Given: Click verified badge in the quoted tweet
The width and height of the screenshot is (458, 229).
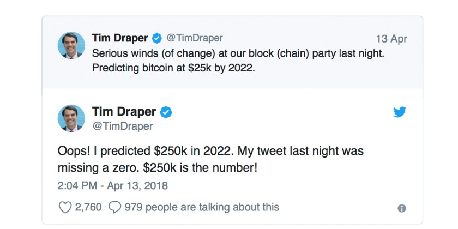Looking at the screenshot, I should pyautogui.click(x=156, y=39).
